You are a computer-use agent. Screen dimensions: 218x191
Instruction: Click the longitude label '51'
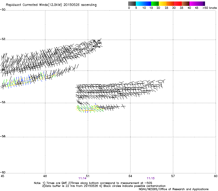point(87,176)
